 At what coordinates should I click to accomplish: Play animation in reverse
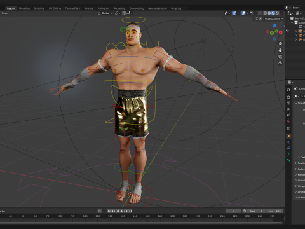click(x=118, y=211)
